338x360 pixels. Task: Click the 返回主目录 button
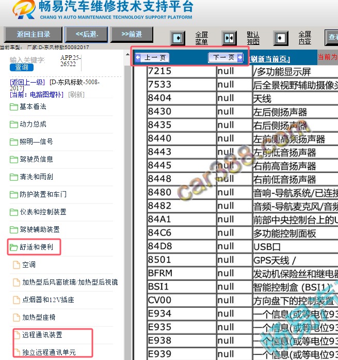34,35
